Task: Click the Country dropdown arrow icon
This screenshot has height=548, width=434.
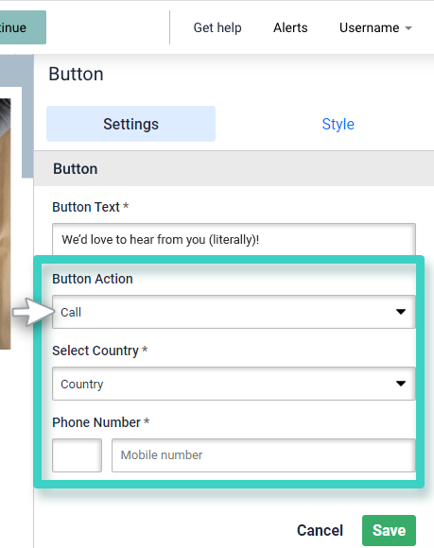Action: click(401, 384)
